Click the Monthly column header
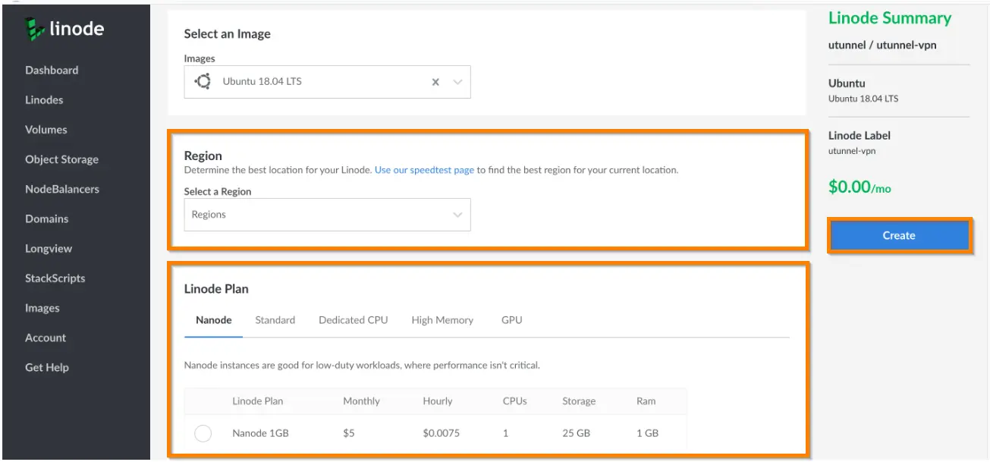This screenshot has height=462, width=990. (x=361, y=401)
